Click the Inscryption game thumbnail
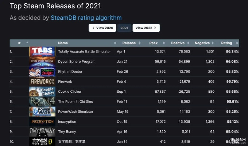 (x=42, y=122)
